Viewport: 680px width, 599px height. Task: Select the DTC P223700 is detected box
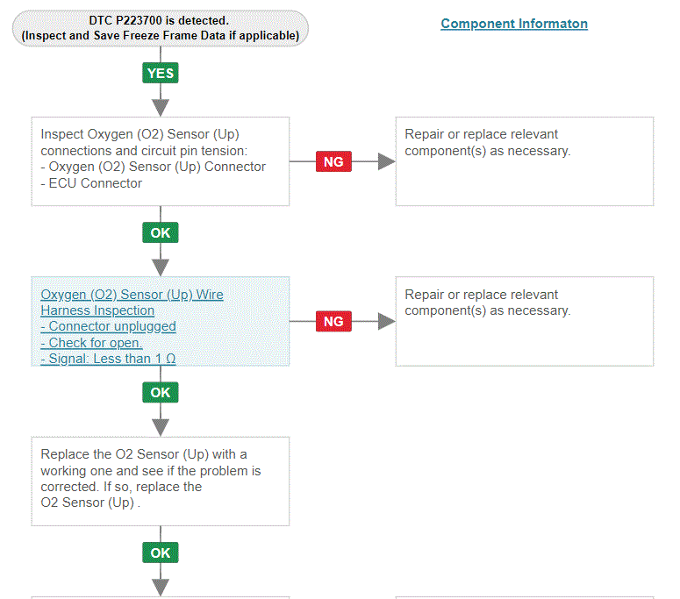[x=161, y=28]
